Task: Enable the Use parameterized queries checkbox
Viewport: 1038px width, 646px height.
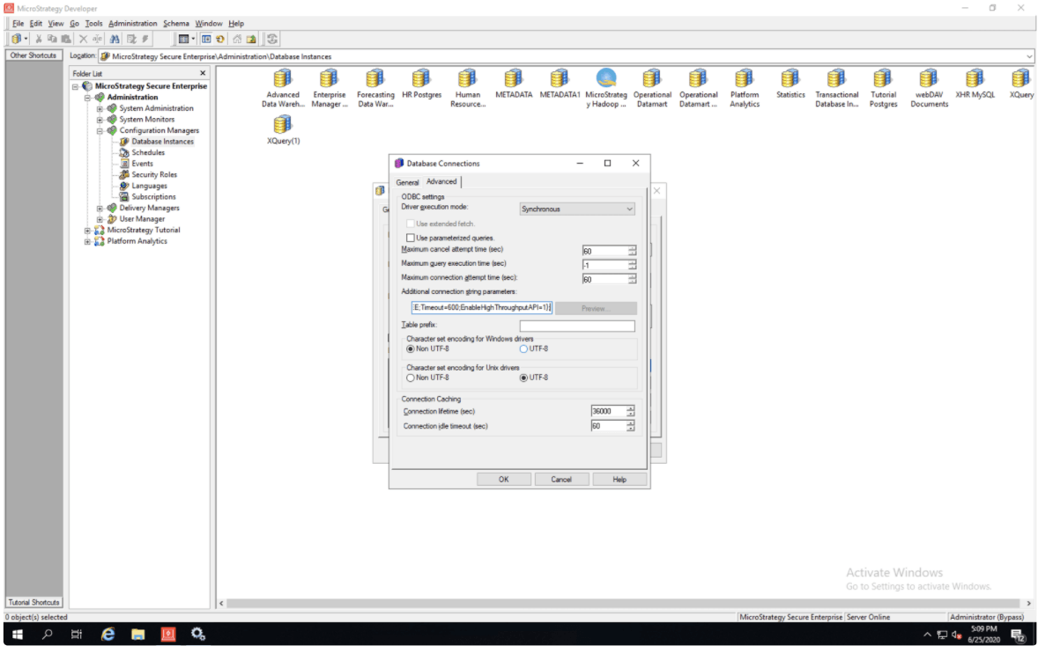Action: 411,238
